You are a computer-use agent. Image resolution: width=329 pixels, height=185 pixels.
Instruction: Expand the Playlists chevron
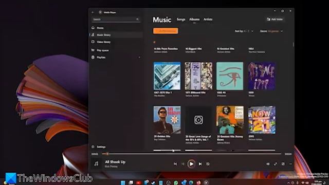pos(139,57)
